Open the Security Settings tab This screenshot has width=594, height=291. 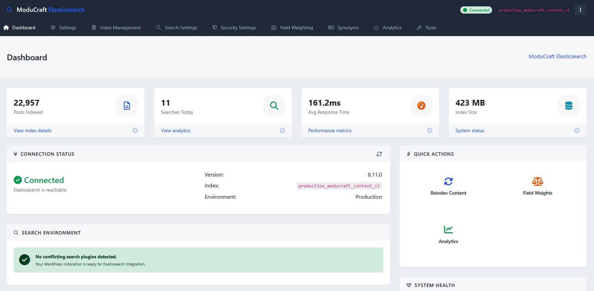234,27
